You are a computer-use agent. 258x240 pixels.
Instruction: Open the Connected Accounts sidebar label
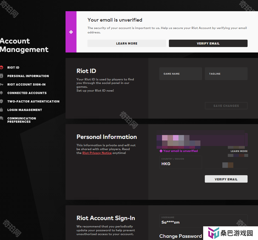[x=27, y=93]
